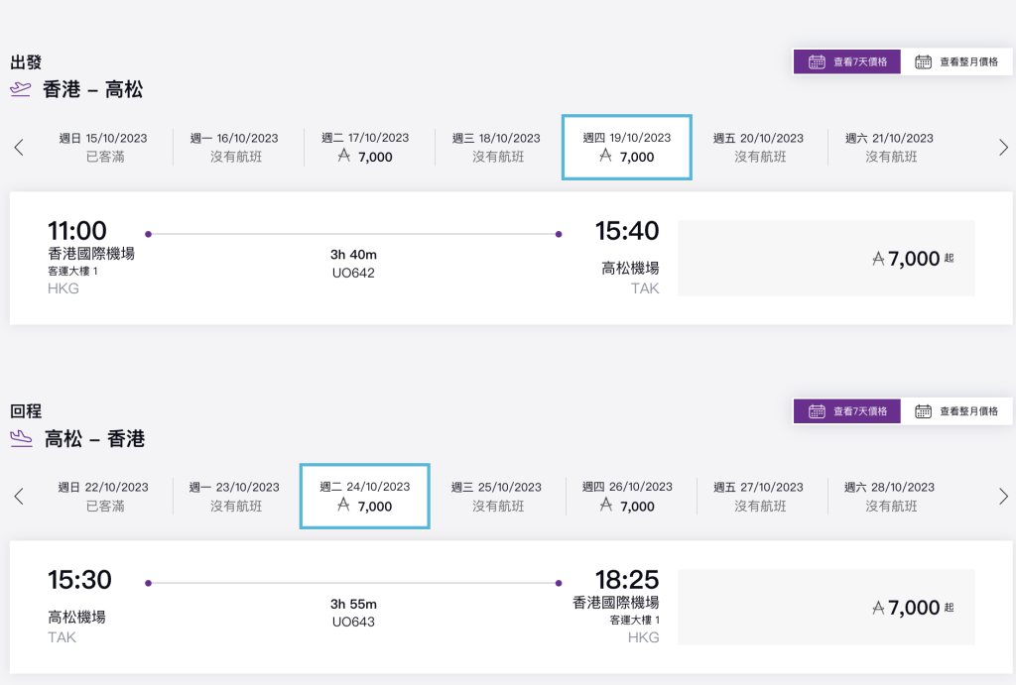Click fully booked return date 週日 22/10/2023
This screenshot has width=1016, height=685.
104,497
